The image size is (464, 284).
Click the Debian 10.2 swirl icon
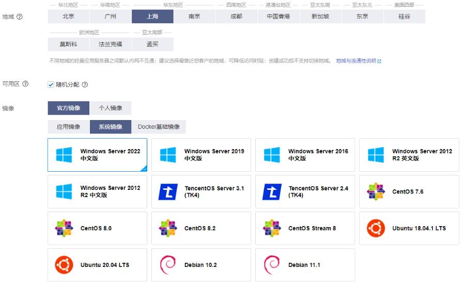click(x=168, y=265)
